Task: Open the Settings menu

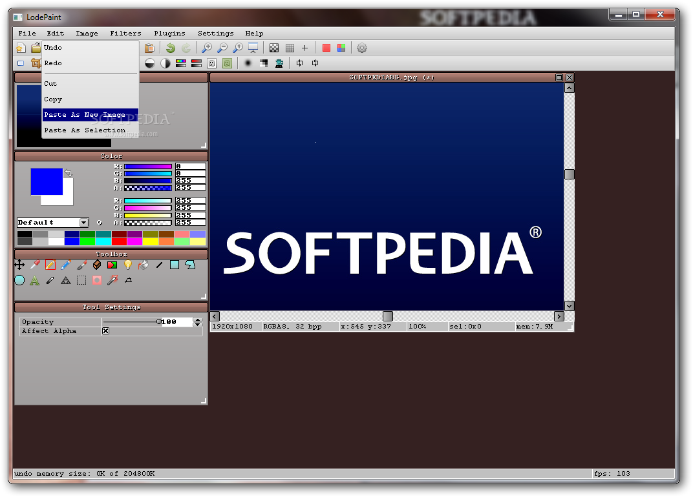Action: pyautogui.click(x=215, y=34)
